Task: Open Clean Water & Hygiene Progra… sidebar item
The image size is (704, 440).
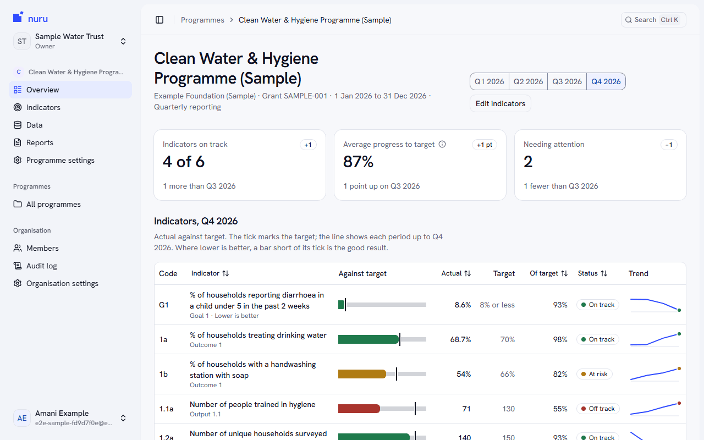Action: pos(70,72)
